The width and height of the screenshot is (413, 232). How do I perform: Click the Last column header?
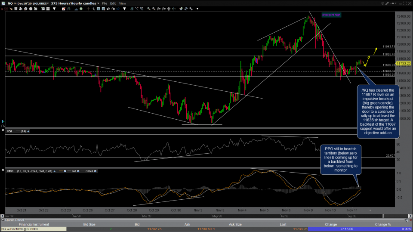[283, 224]
